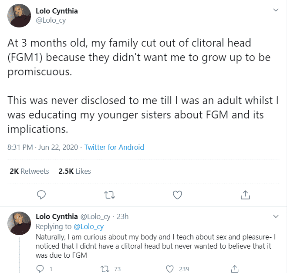
Task: Open the main tweet's chevron dropdown menu
Action: (x=275, y=10)
